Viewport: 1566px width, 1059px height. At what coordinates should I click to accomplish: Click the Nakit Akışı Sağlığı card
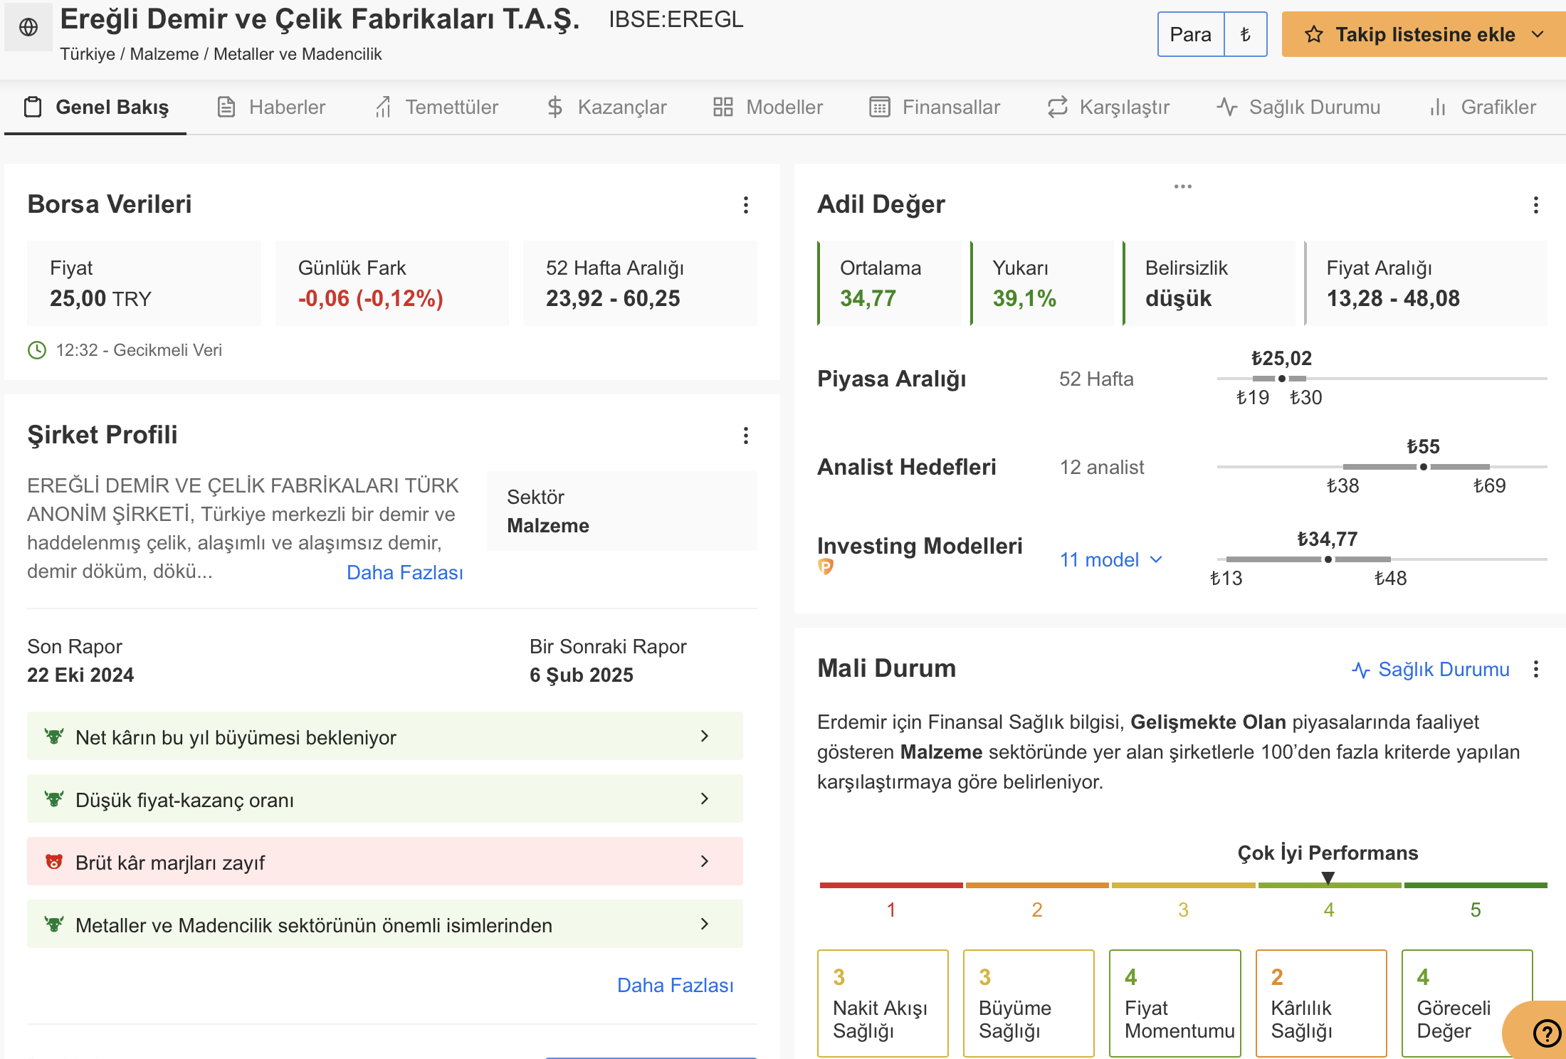click(883, 1003)
